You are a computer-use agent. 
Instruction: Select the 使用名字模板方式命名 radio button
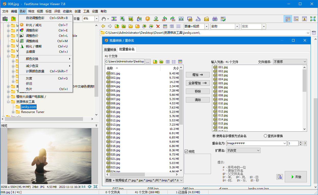(214, 136)
